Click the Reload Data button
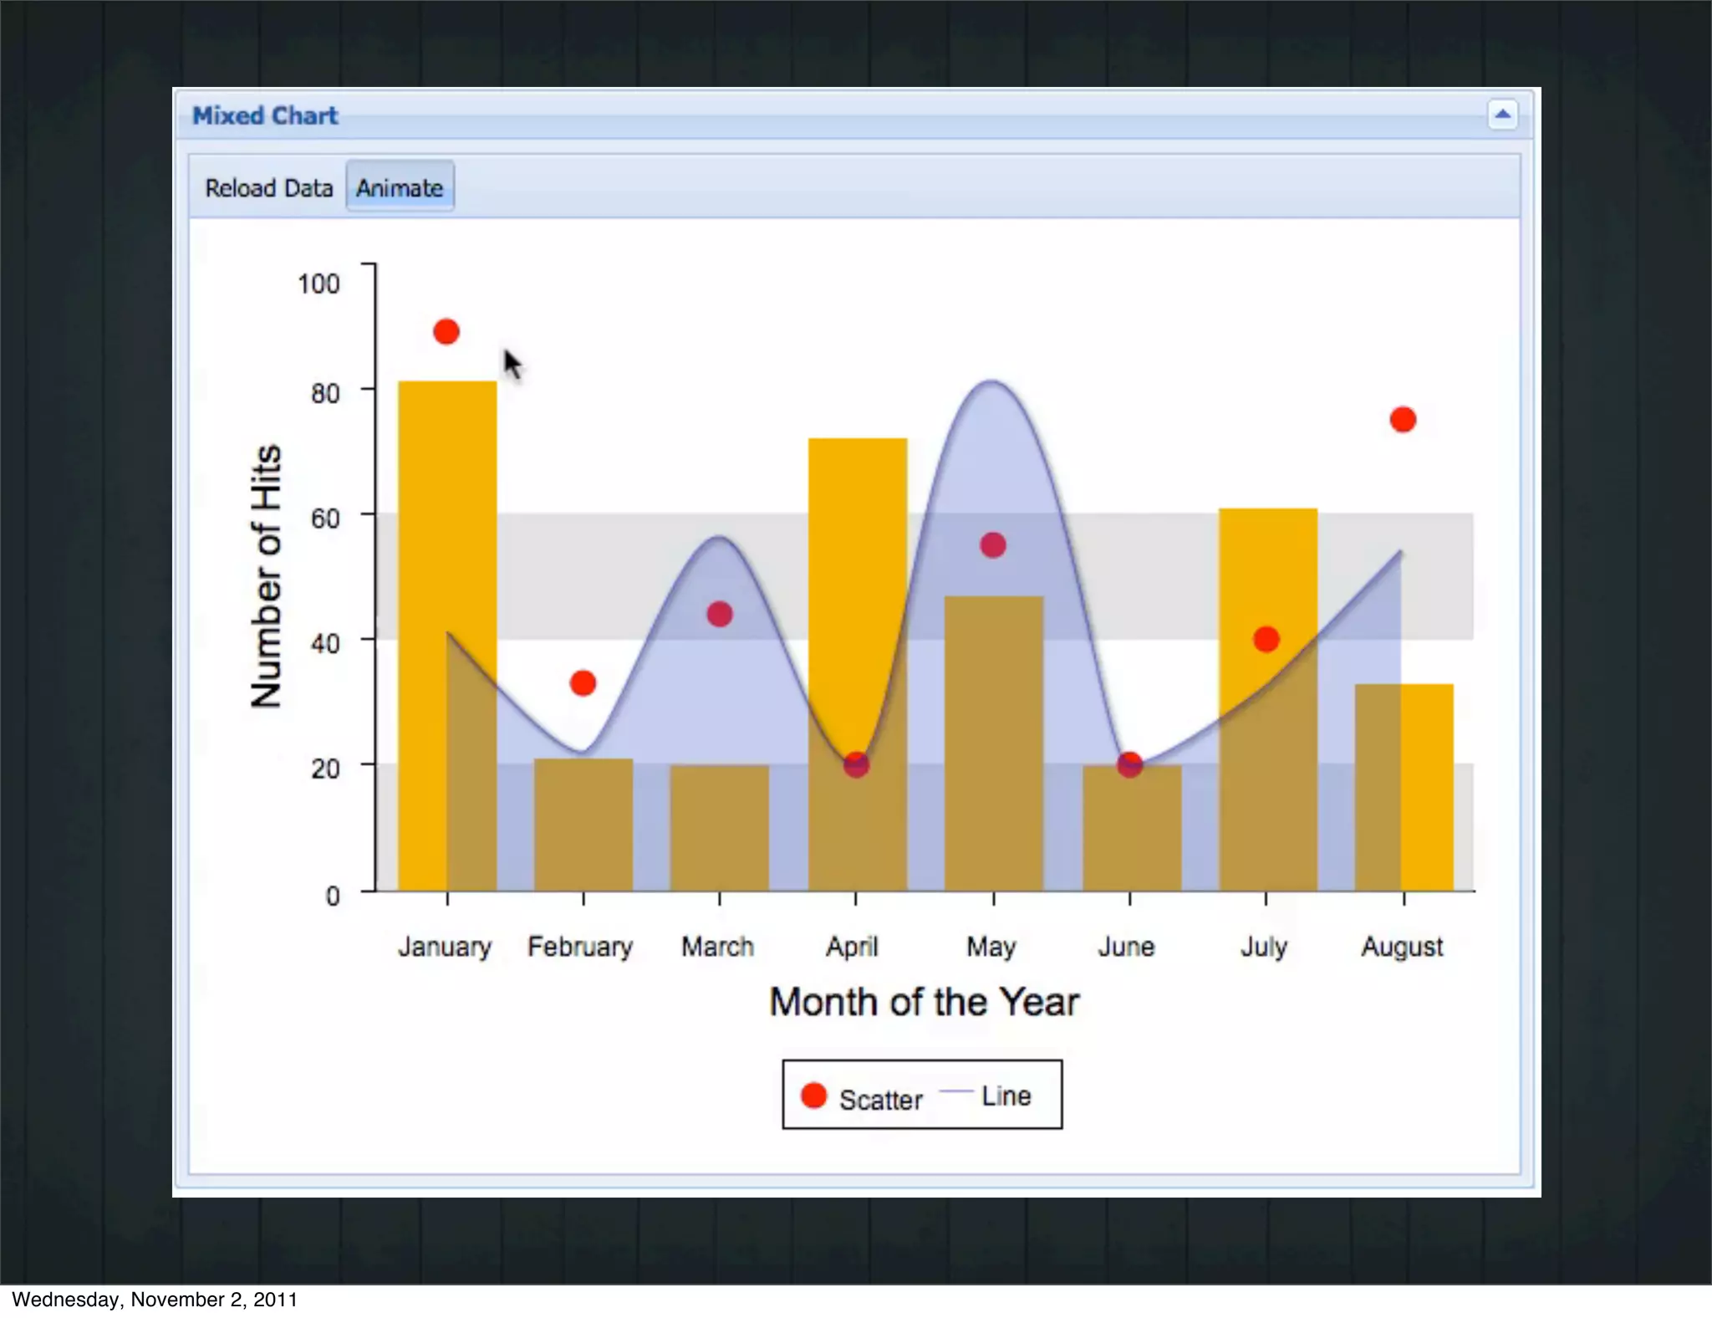The image size is (1712, 1318). (x=268, y=188)
